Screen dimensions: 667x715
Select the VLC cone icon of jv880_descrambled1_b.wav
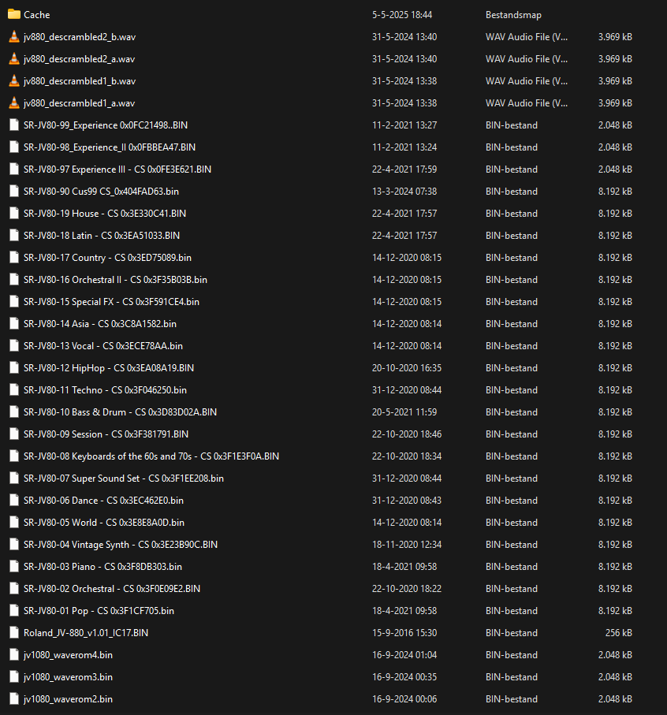14,81
